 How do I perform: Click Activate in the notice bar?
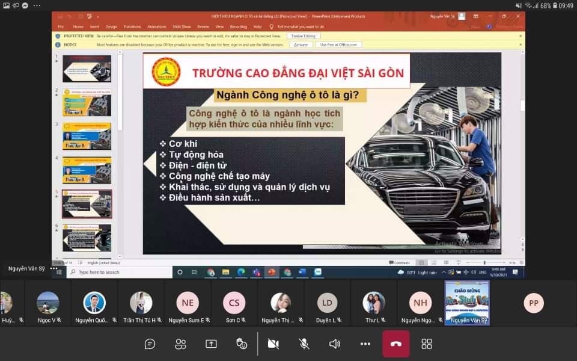301,45
